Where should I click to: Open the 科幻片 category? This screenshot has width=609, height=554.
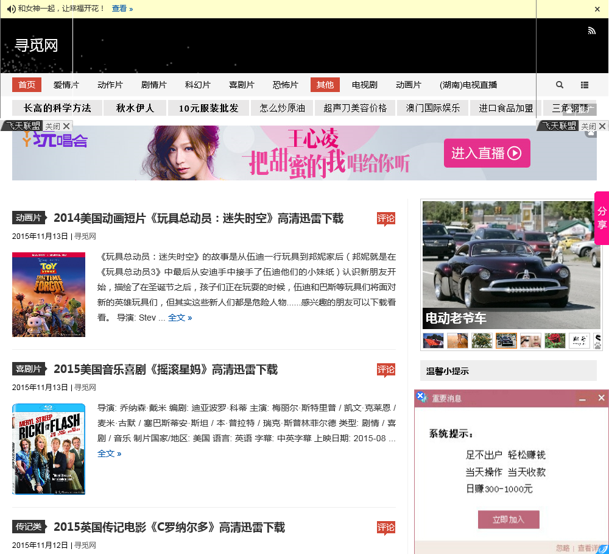(198, 85)
